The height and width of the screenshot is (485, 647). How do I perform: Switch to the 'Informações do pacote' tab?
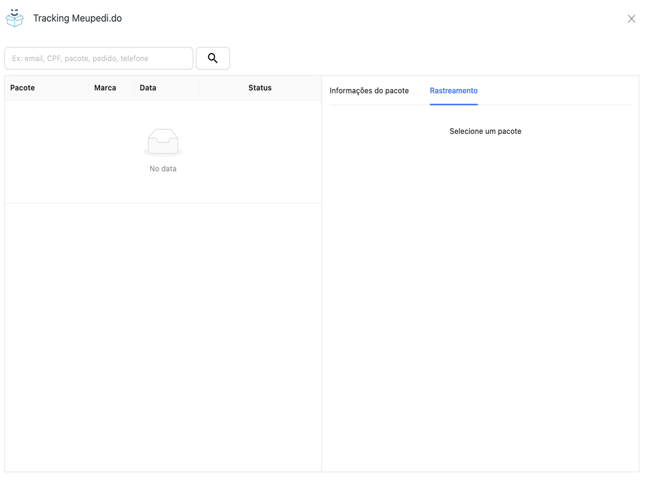[x=369, y=90]
